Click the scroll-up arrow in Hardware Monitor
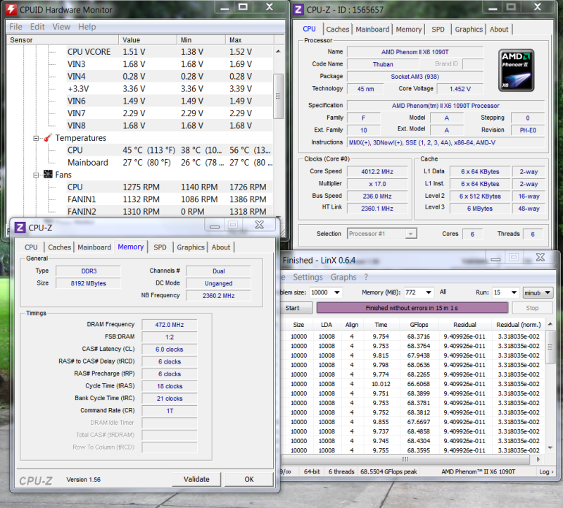Viewport: 563px width, 508px height. (278, 51)
